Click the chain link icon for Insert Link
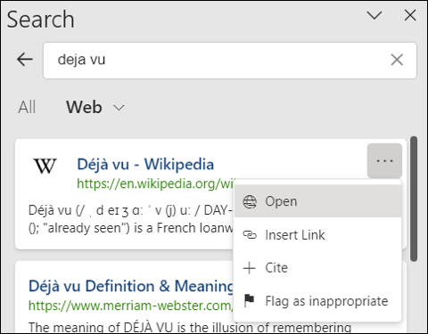Viewport: 428px width, 334px height. (x=250, y=235)
